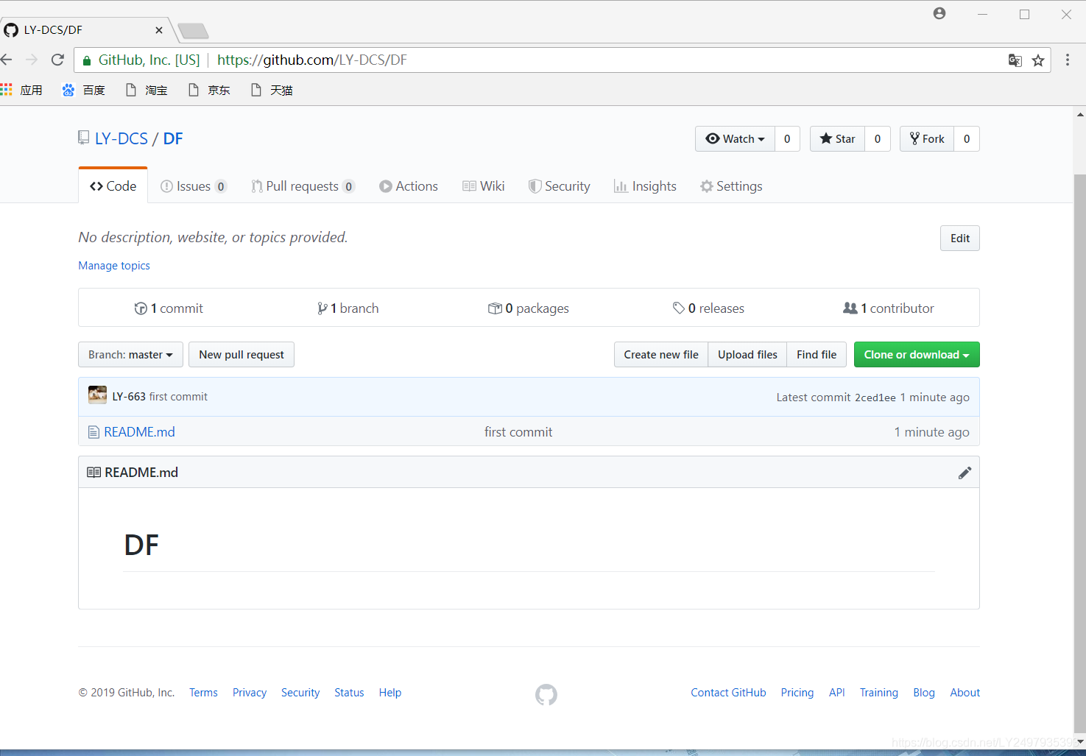The height and width of the screenshot is (756, 1086).
Task: Open commit hash 2ced1ee
Action: (x=875, y=398)
